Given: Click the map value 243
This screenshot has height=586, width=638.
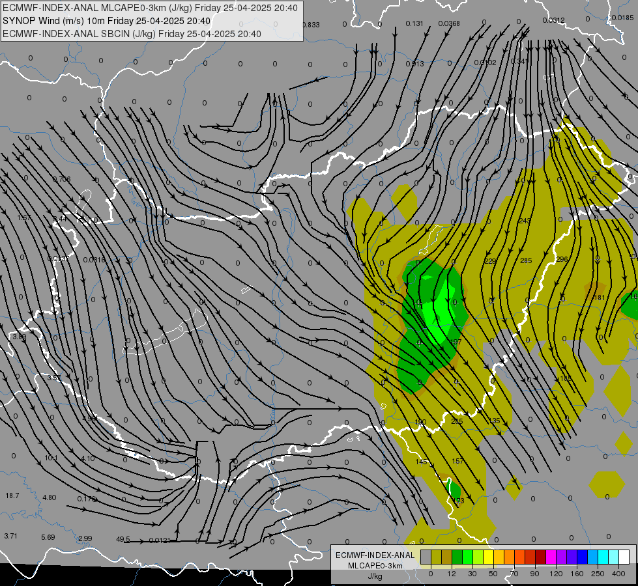Looking at the screenshot, I should tap(525, 221).
